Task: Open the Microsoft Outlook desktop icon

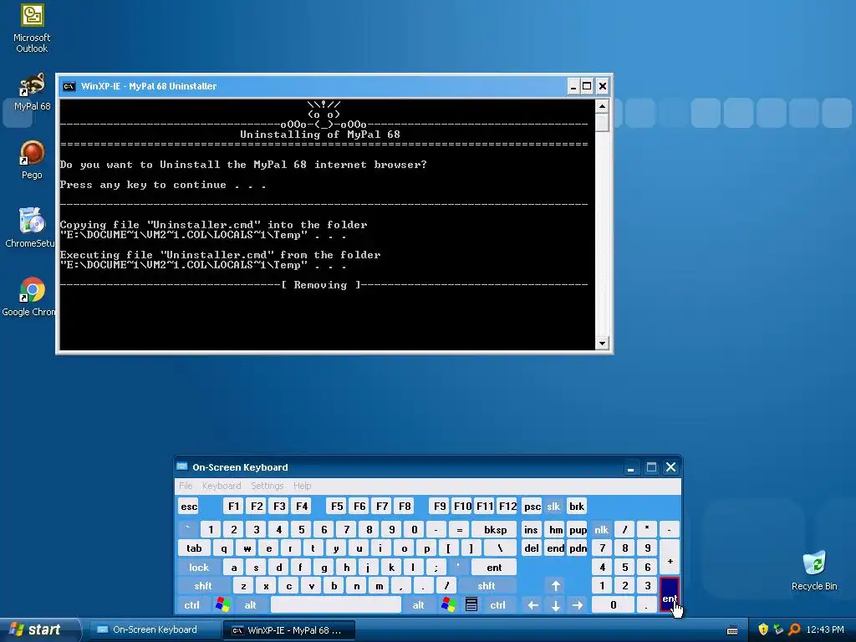Action: (32, 28)
